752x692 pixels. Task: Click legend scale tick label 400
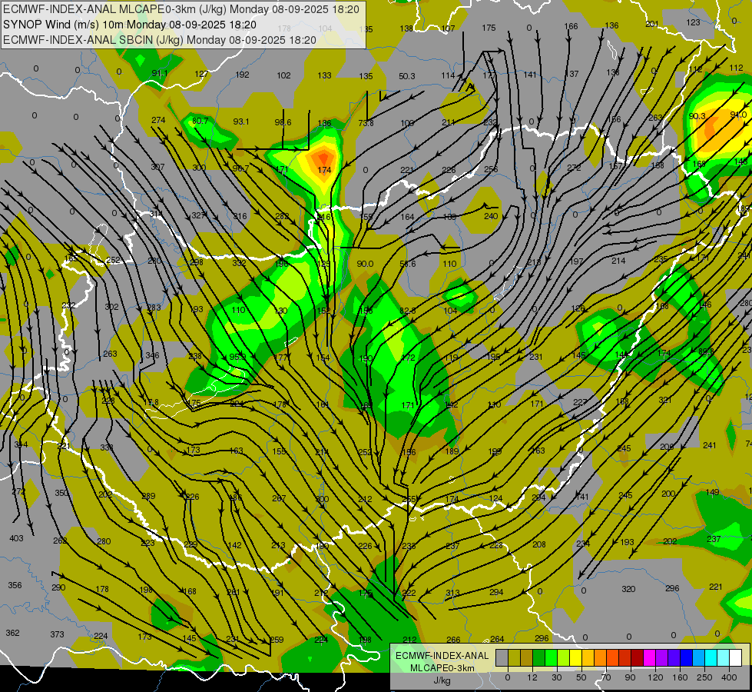coord(729,678)
